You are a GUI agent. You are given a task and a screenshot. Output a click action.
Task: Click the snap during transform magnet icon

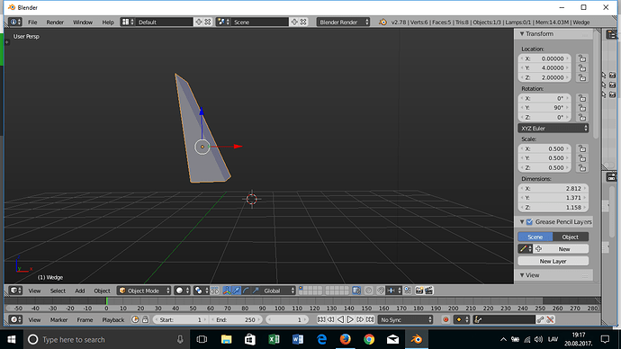[x=380, y=291]
